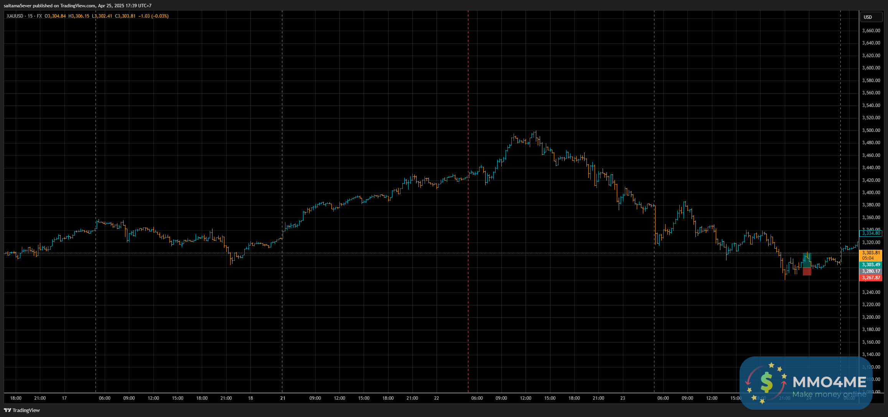The image size is (888, 417).
Task: Click the outlined 3,334.80 price label
Action: (x=871, y=233)
